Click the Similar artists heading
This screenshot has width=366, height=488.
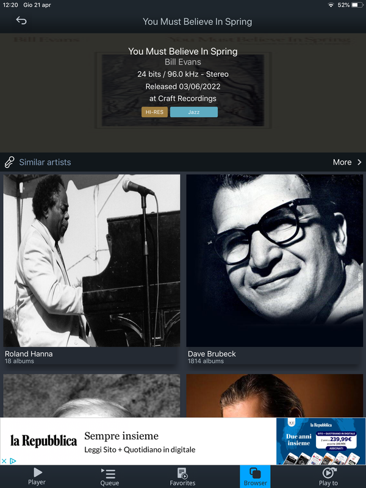click(45, 162)
